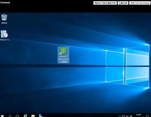Open the Windows Start menu
Image resolution: width=151 pixels, height=117 pixels.
(x=2, y=116)
